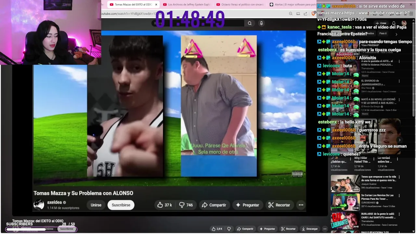
Task: Click the axeldea channel name
Action: 54,202
